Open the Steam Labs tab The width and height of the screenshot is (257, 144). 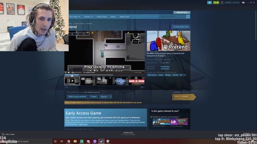[x=124, y=17]
